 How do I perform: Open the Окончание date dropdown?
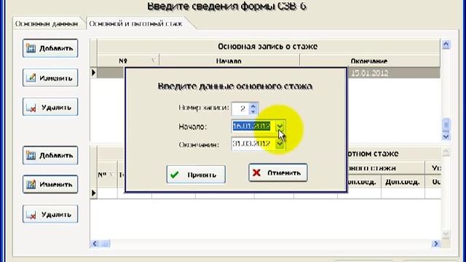point(280,144)
